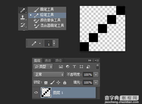Image resolution: width=142 pixels, height=104 pixels.
Task: Toggle the layer filtering switch
Action: [97, 67]
